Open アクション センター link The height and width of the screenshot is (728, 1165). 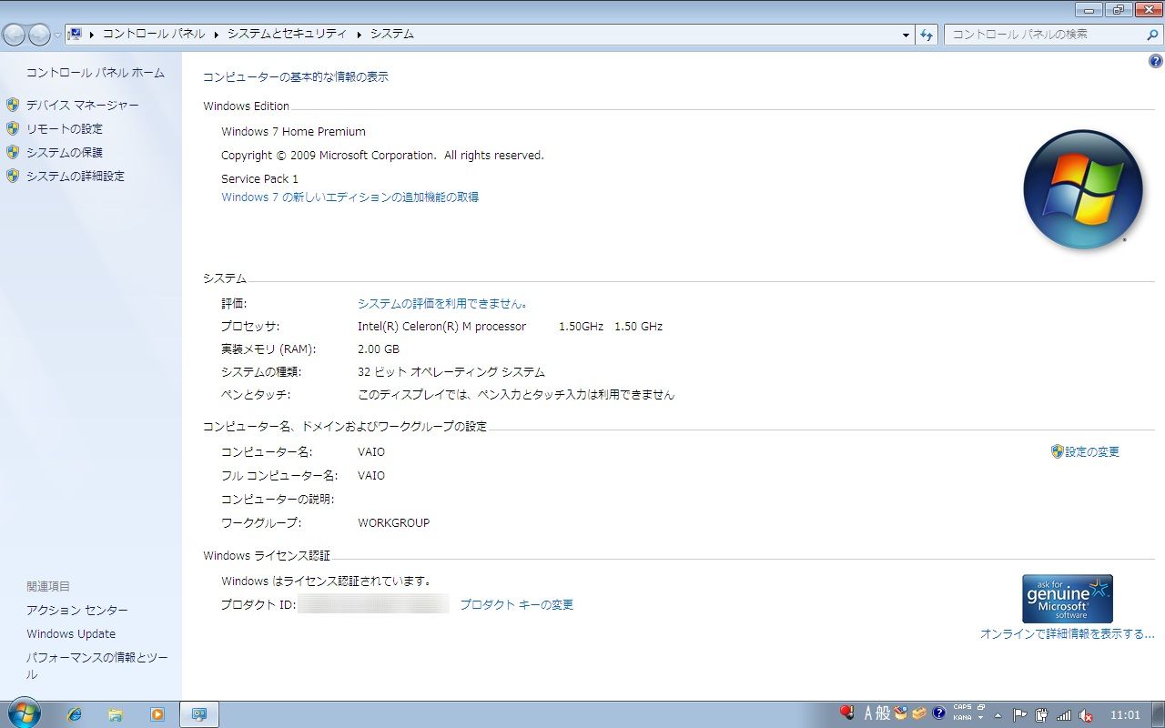click(x=77, y=611)
